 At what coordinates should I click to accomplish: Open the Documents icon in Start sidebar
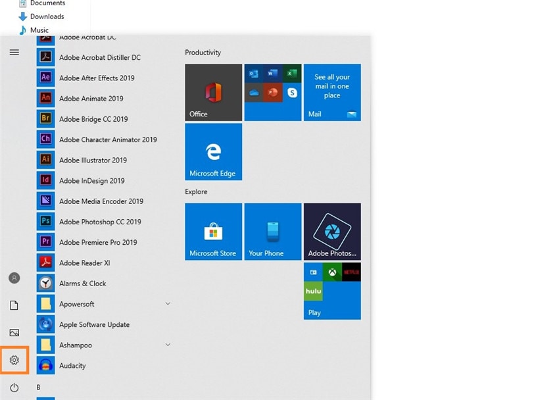pyautogui.click(x=14, y=305)
